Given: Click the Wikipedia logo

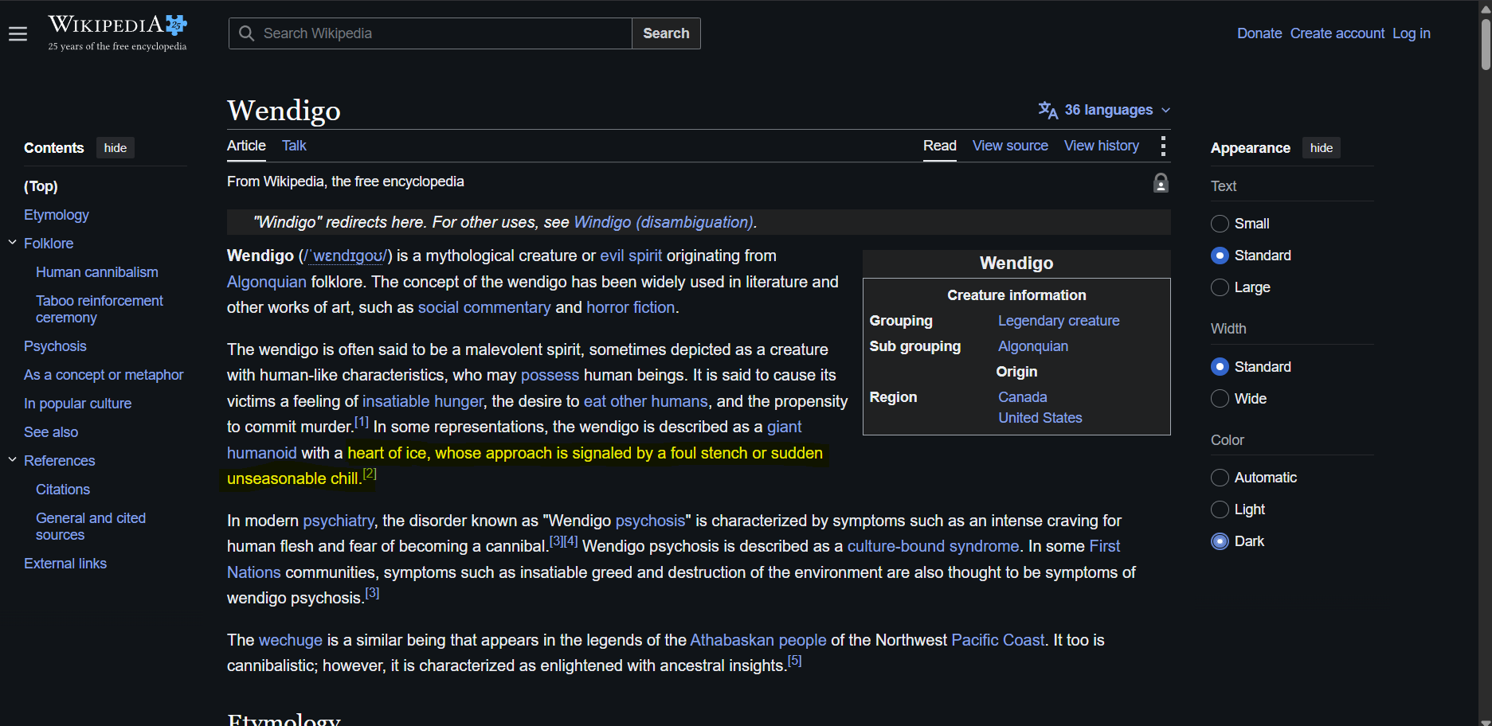Looking at the screenshot, I should point(118,33).
